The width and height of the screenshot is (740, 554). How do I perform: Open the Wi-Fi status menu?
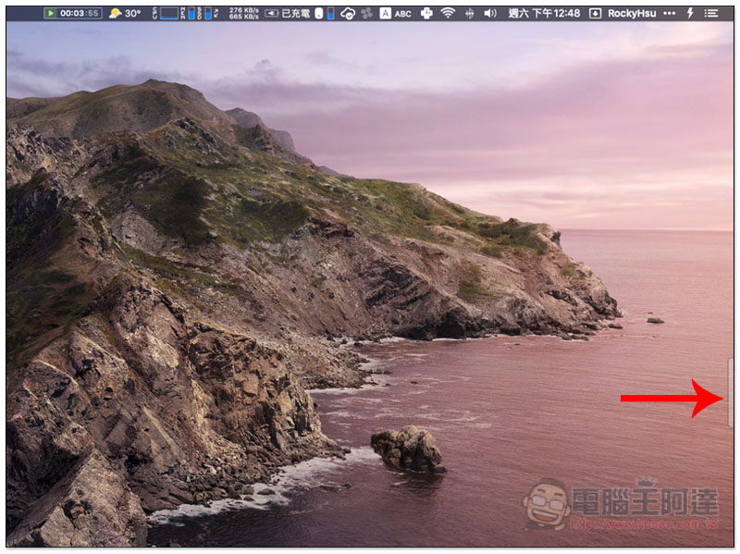(448, 13)
